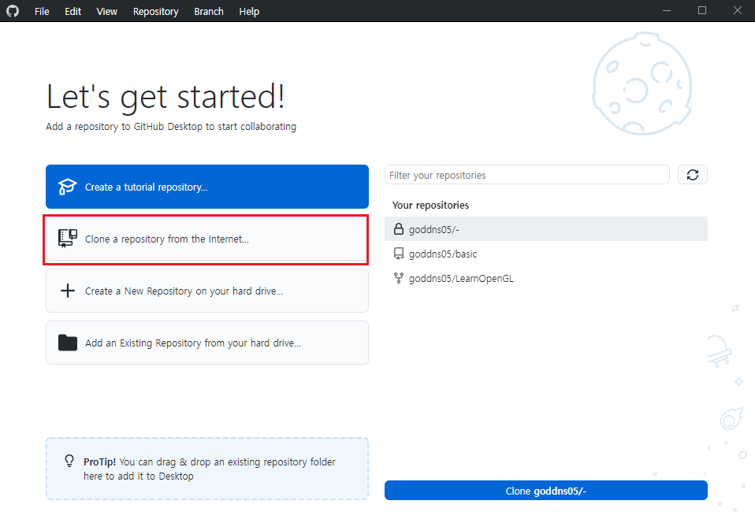Choose Clone a repository from the Internet
Viewport: 755px width, 519px height.
click(207, 239)
